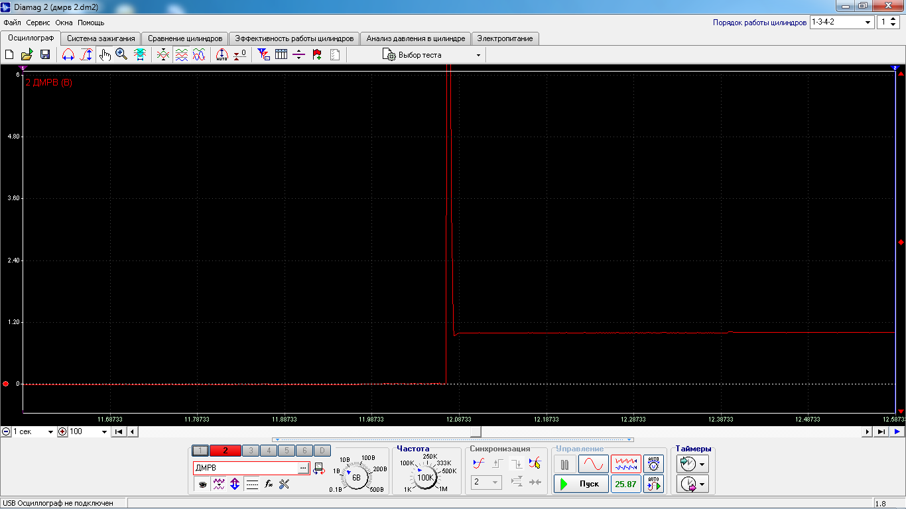Open the Помощь menu

(91, 23)
